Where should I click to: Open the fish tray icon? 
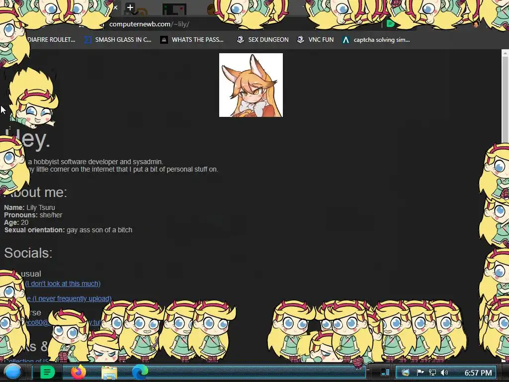pos(406,373)
